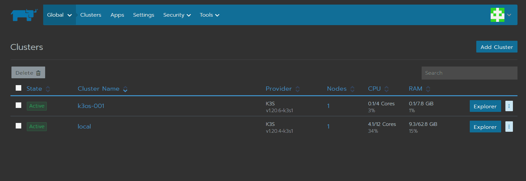
Task: Go to the Apps nav item
Action: [117, 15]
